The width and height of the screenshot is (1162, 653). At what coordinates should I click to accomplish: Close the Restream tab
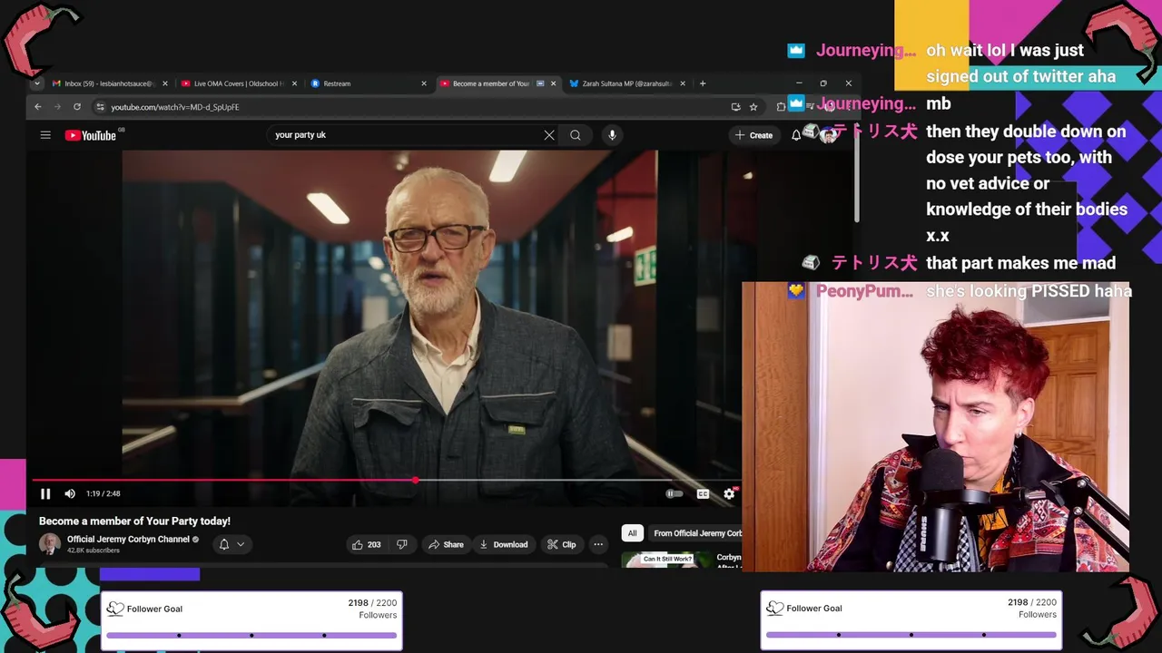[x=423, y=83]
